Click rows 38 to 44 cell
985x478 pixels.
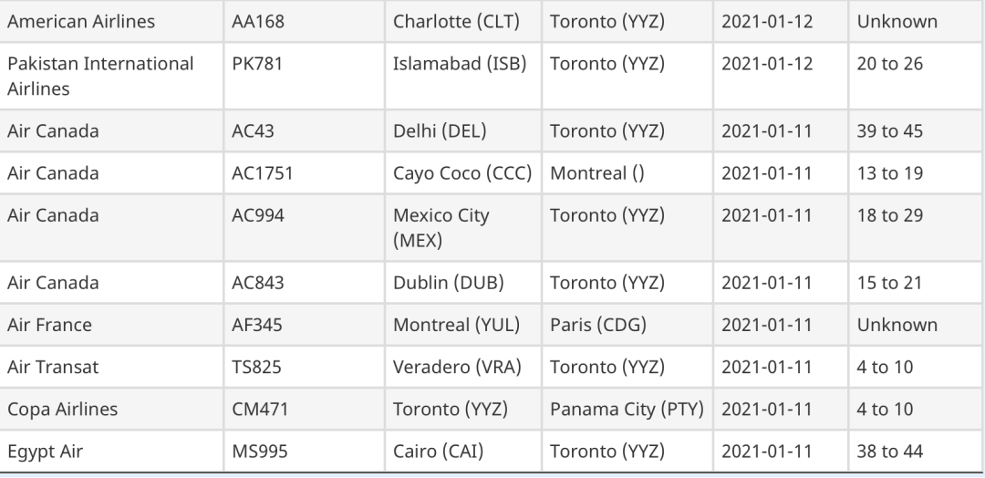916,451
